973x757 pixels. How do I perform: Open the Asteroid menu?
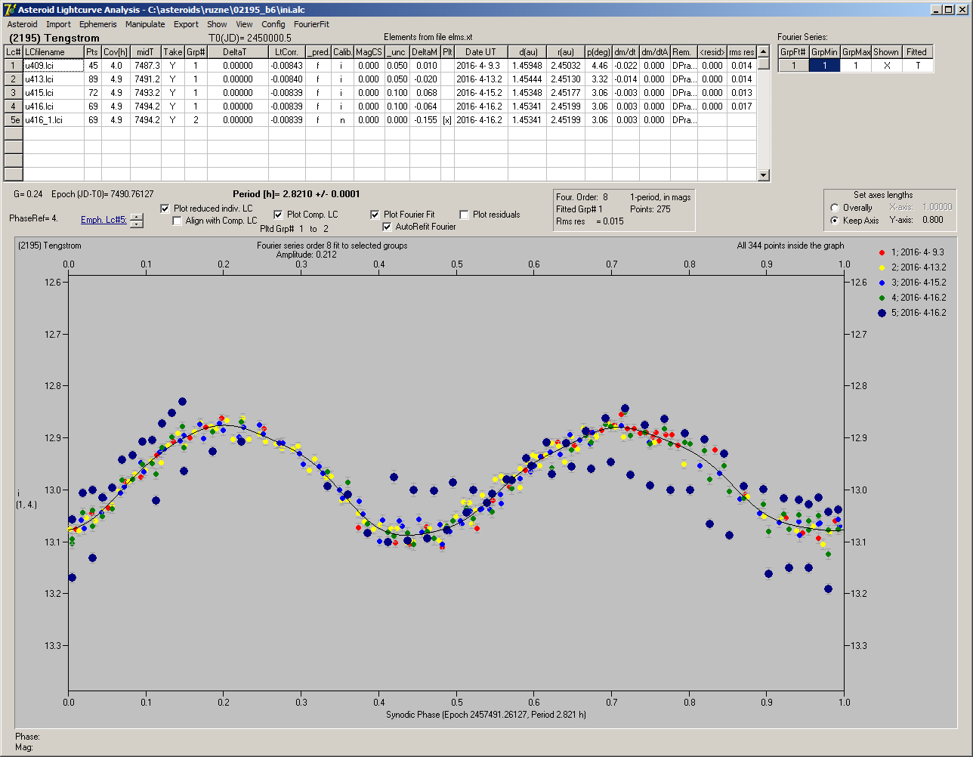coord(22,24)
